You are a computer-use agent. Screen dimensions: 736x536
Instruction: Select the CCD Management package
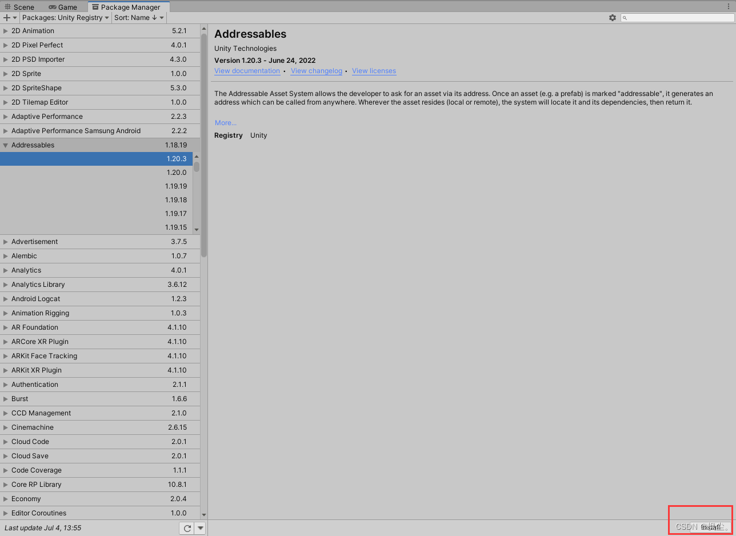100,413
